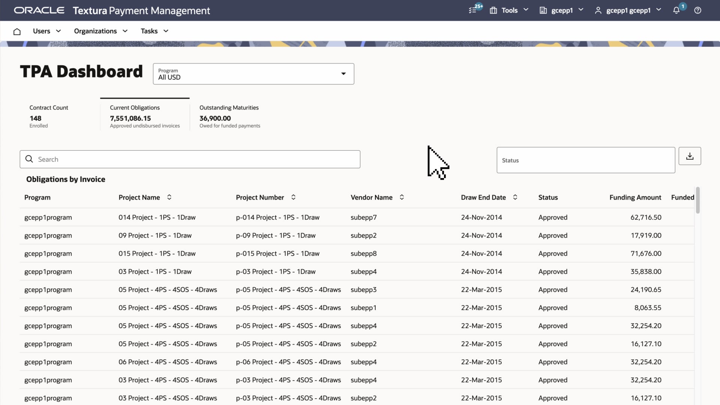Open the help question mark icon
720x405 pixels.
pyautogui.click(x=697, y=10)
